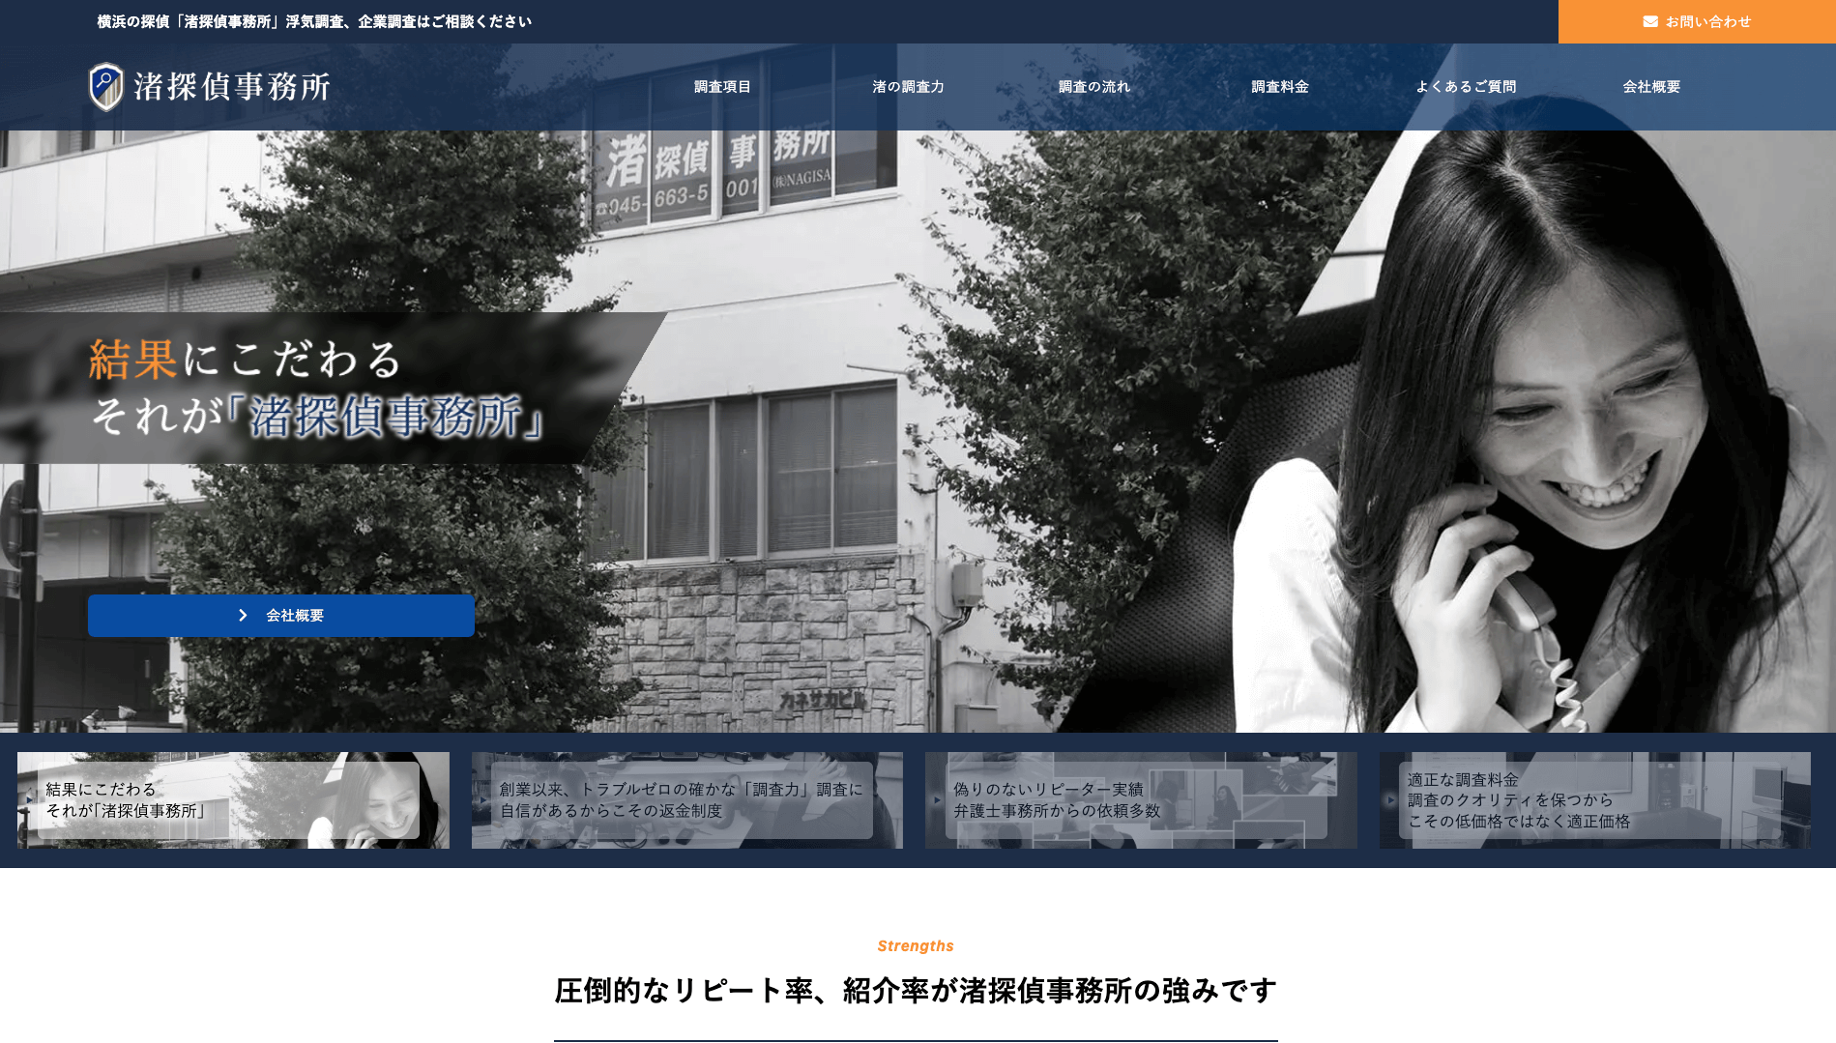
Task: Click heading 圧倒的なリピート率、紹介率が渚探偵事務所の強みです
Action: click(x=916, y=991)
